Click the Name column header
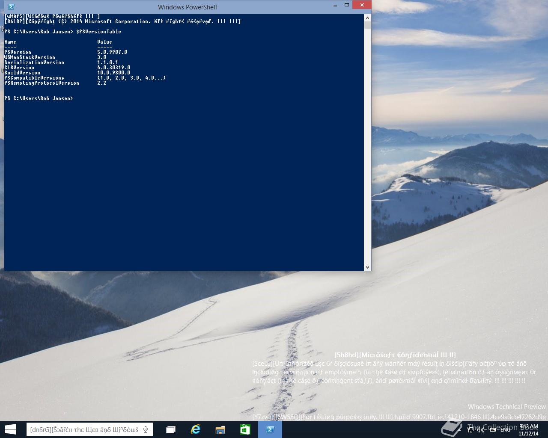Viewport: 548px width, 438px height. coord(10,42)
